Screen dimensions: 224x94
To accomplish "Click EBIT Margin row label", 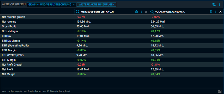I will point(9,50).
